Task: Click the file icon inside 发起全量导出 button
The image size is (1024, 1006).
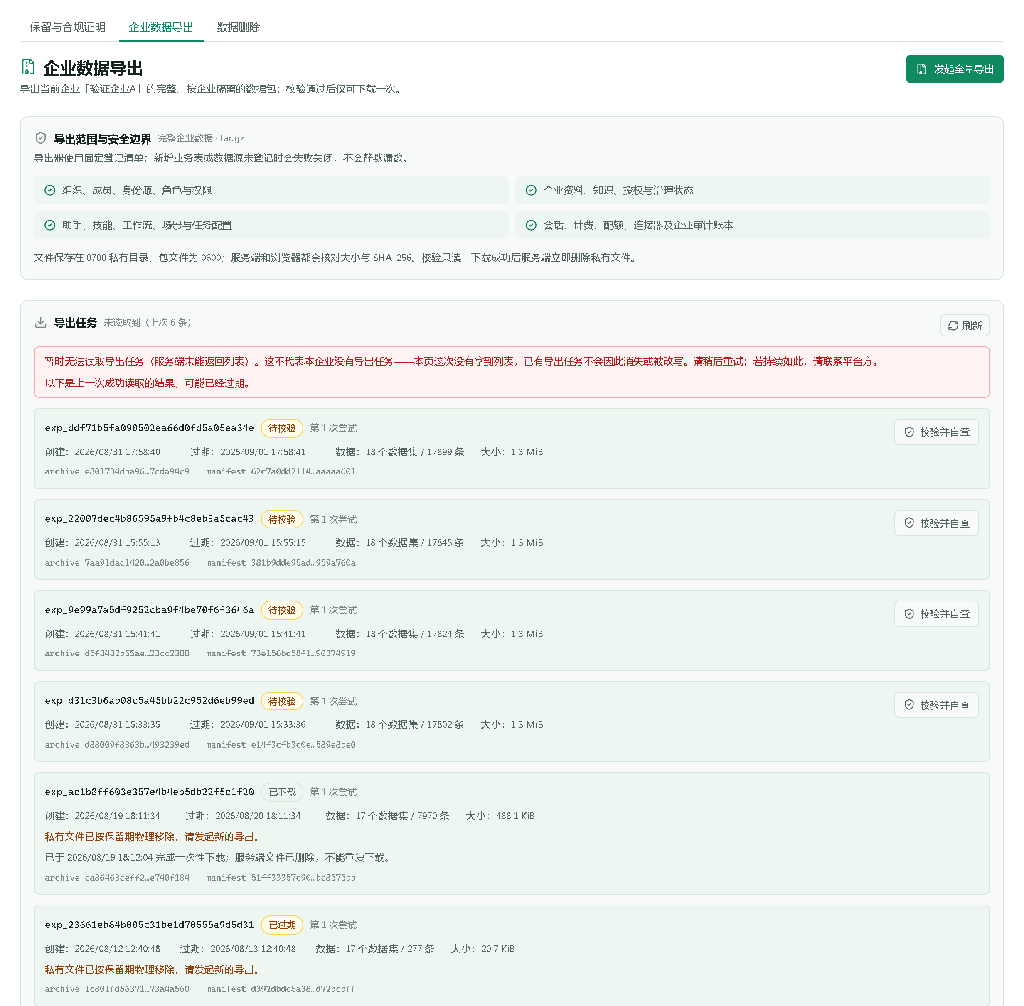Action: (x=921, y=69)
